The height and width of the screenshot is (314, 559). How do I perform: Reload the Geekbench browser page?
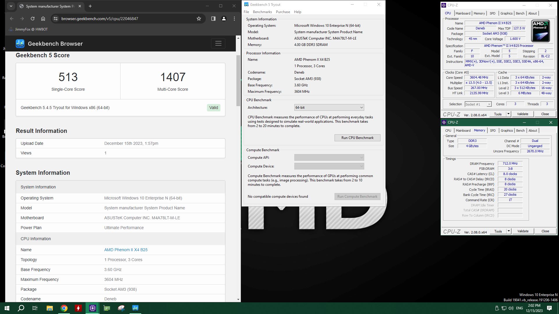point(33,19)
